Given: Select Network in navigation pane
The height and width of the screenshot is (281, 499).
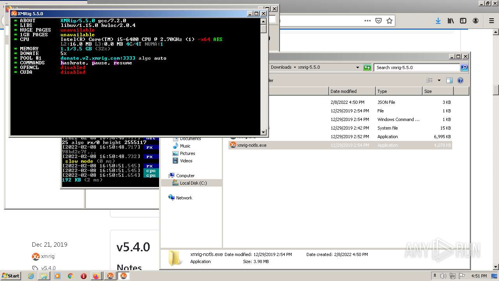Looking at the screenshot, I should (x=184, y=198).
